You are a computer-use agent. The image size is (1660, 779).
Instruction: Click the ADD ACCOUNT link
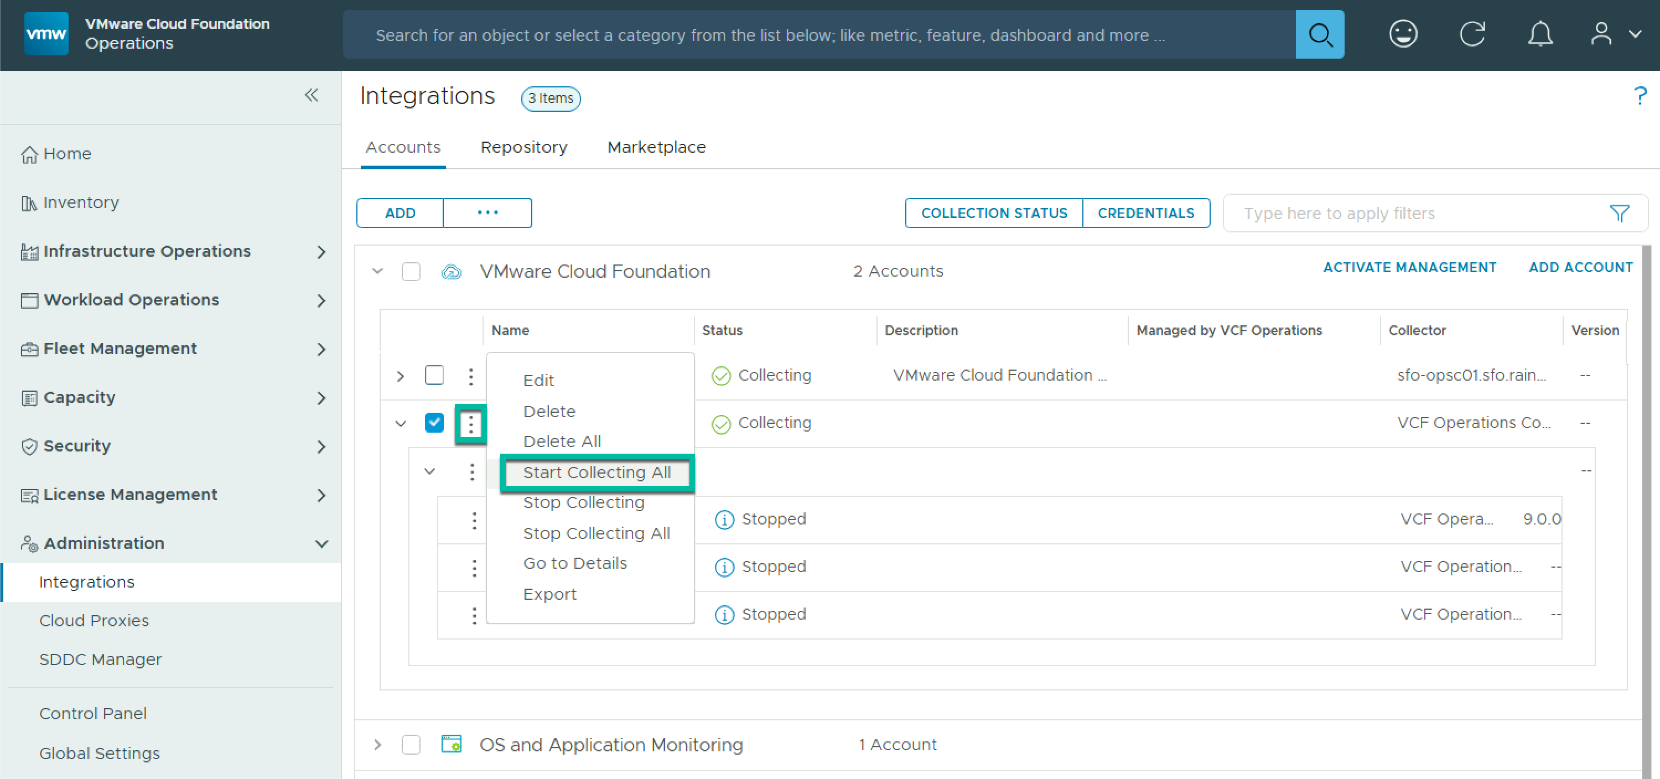(x=1580, y=267)
